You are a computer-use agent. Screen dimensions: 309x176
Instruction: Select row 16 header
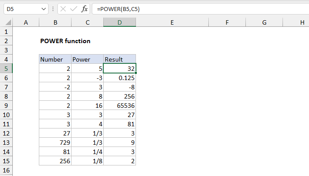[x=6, y=170]
